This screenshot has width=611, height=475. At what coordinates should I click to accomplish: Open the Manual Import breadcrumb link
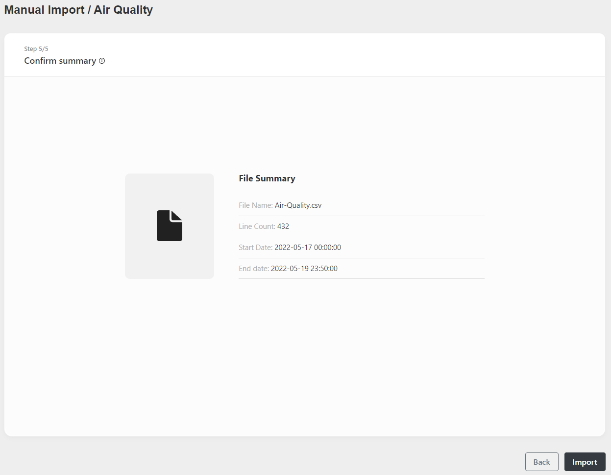pyautogui.click(x=43, y=9)
